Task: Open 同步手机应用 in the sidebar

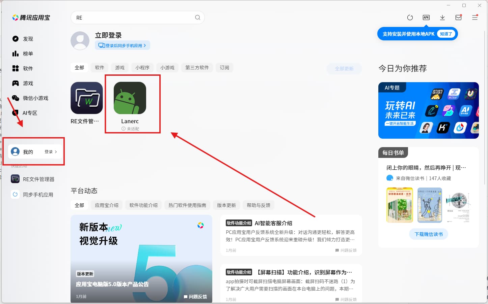Action: pyautogui.click(x=32, y=195)
